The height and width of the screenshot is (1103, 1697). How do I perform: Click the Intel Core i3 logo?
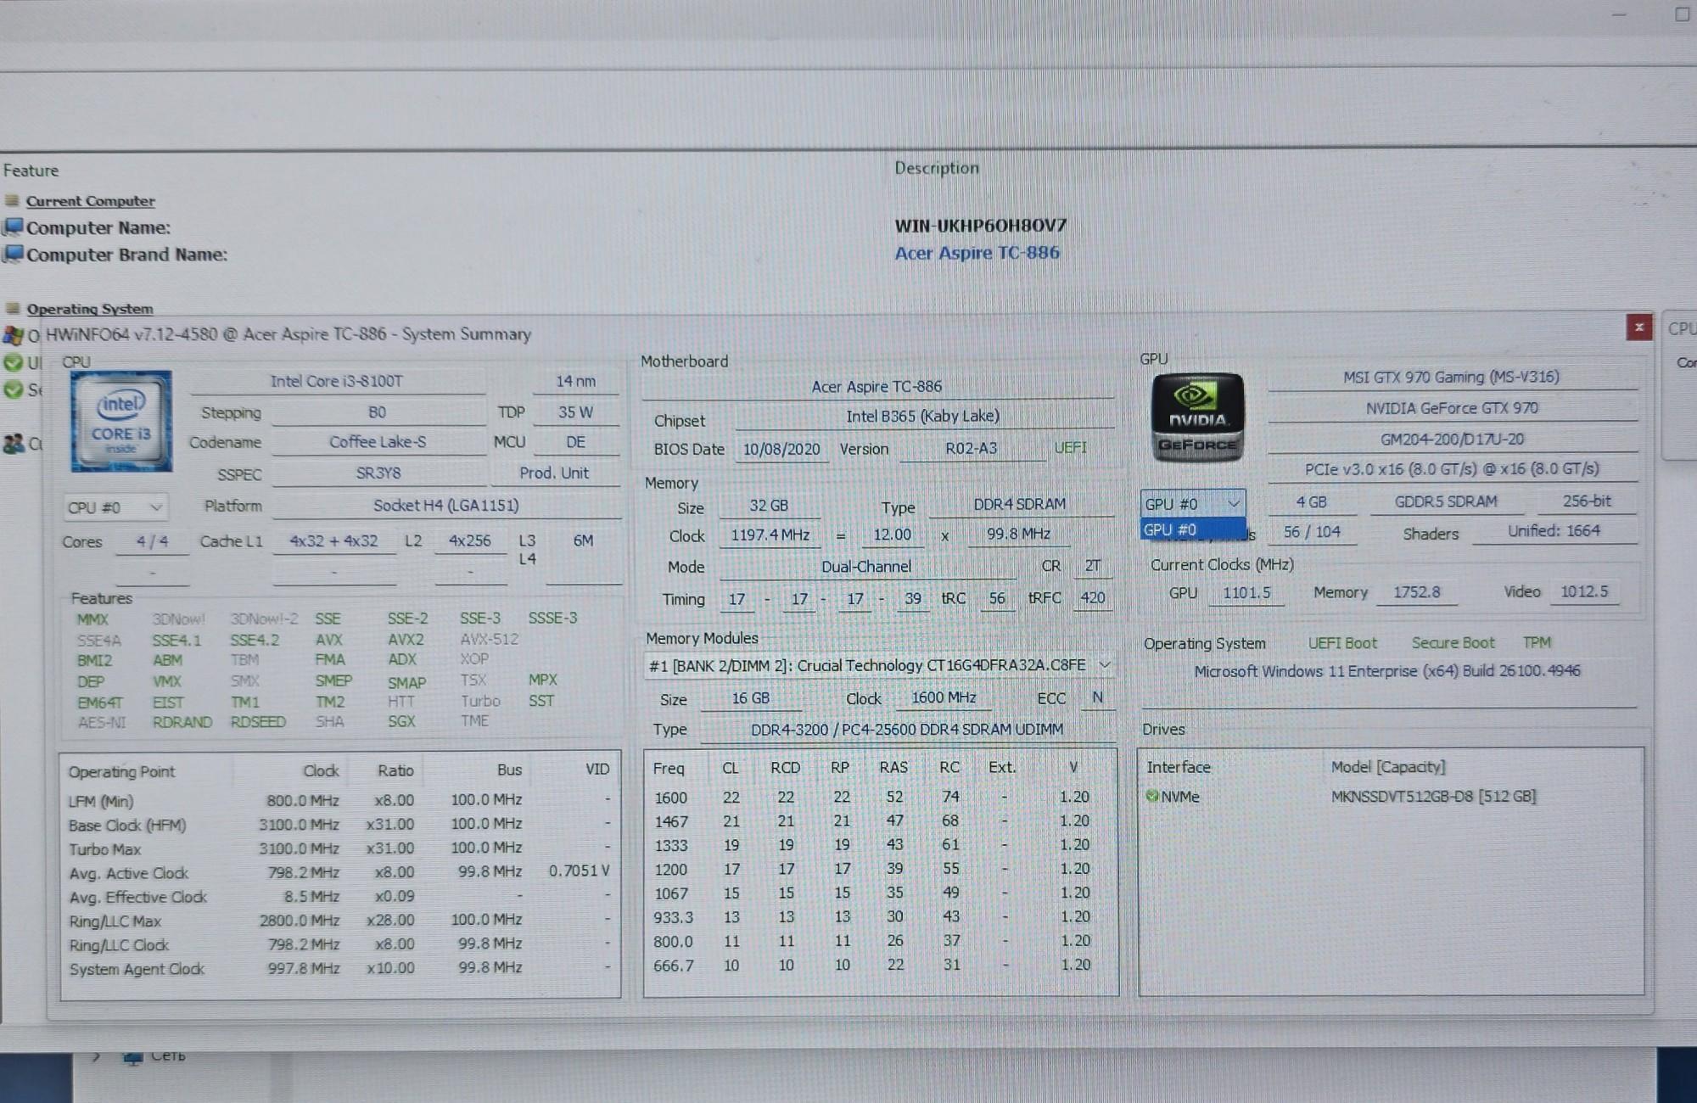coord(121,421)
